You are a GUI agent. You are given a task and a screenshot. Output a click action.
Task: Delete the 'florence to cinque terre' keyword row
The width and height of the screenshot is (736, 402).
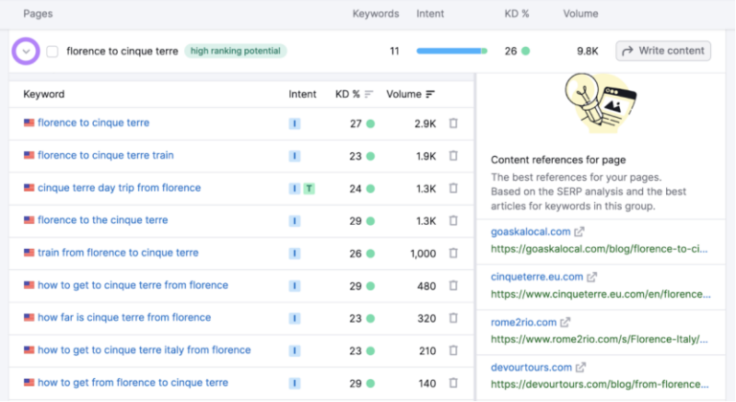pyautogui.click(x=453, y=123)
